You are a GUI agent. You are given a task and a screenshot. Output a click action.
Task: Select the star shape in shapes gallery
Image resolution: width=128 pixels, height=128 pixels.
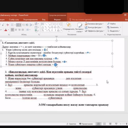[58, 30]
